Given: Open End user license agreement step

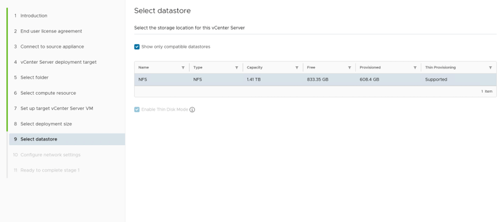Looking at the screenshot, I should pos(51,31).
